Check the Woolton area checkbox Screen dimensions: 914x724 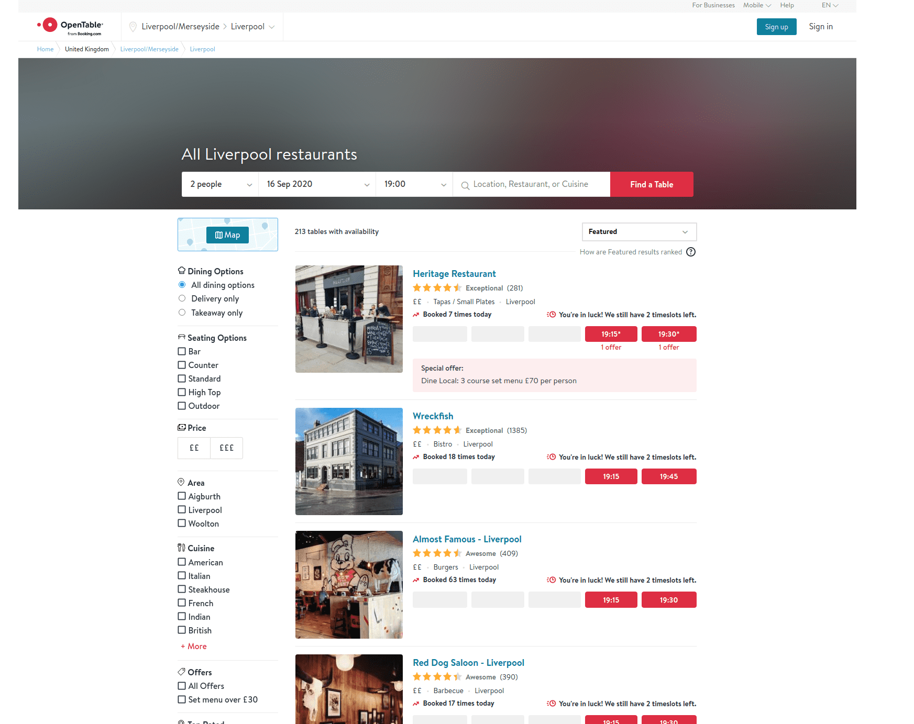coord(182,523)
